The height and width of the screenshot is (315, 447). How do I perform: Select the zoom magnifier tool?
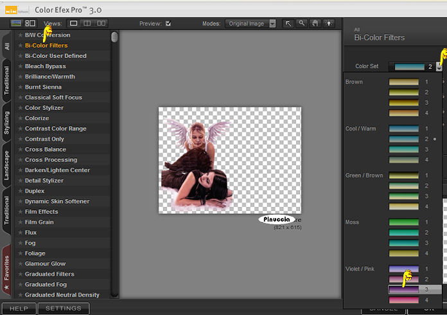click(302, 24)
